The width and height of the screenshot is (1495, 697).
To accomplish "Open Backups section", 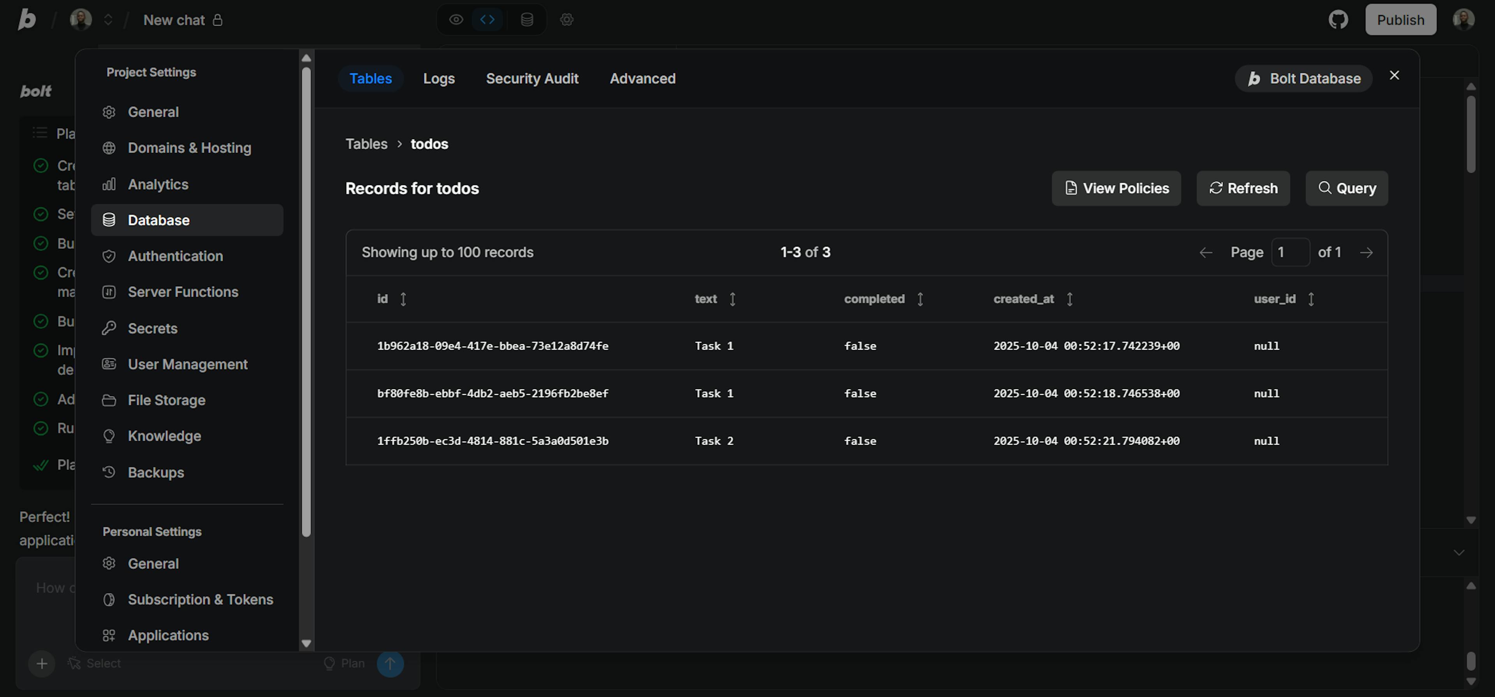I will [x=156, y=472].
